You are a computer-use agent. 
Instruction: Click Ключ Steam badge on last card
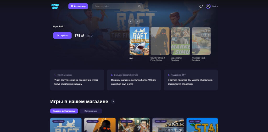tap(195, 121)
